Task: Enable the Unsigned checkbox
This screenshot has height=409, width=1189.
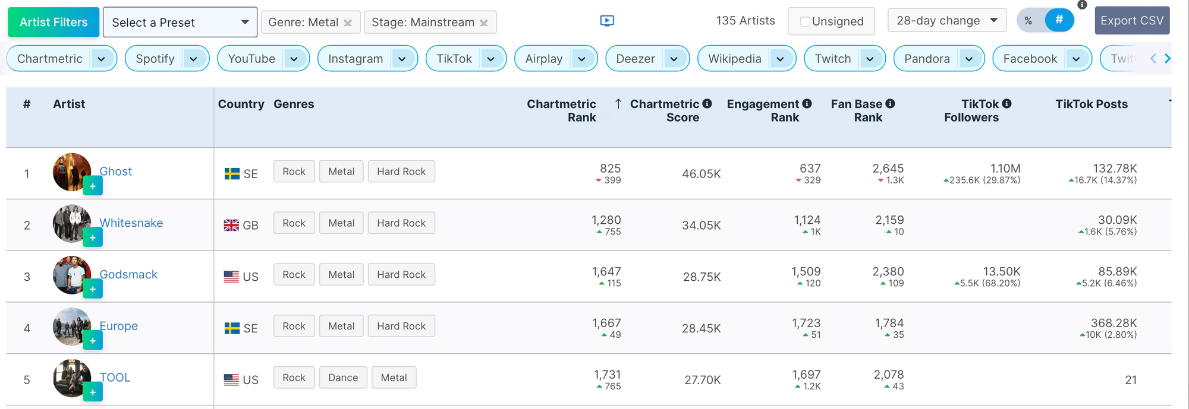Action: click(805, 22)
